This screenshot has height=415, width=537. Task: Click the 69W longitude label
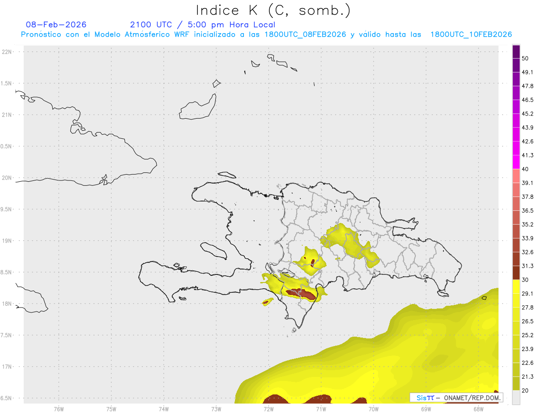426,409
